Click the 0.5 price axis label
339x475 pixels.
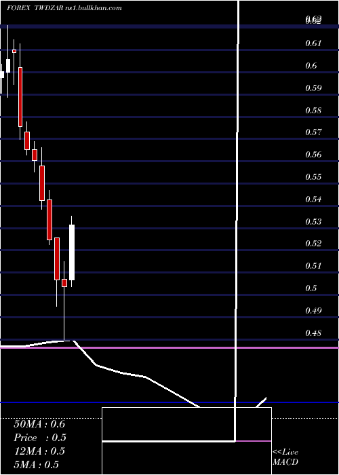click(311, 288)
